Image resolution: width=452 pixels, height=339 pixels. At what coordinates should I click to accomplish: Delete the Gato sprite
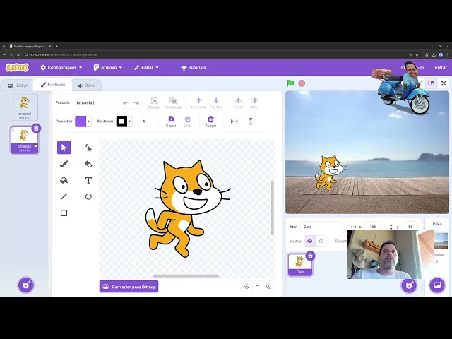point(310,256)
